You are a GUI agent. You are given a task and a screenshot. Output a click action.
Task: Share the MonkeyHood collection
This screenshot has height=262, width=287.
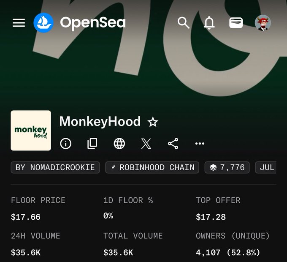click(x=173, y=143)
